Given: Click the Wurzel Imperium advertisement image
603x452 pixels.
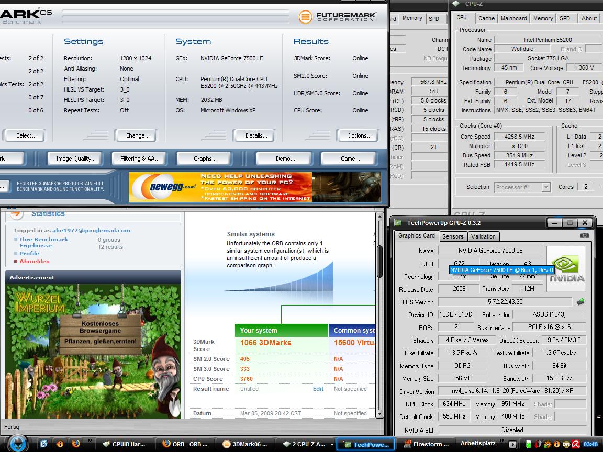Looking at the screenshot, I should 93,351.
